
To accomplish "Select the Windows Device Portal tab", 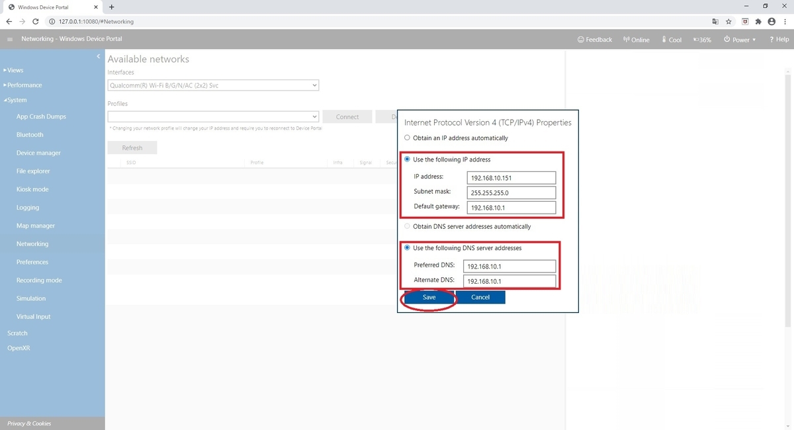I will [x=52, y=7].
